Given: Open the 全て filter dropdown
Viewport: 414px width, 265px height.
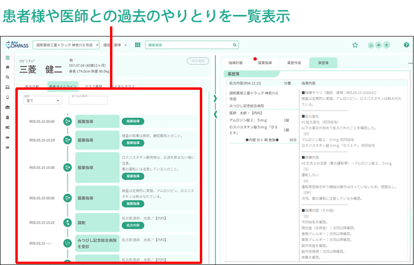Looking at the screenshot, I should tap(42, 101).
